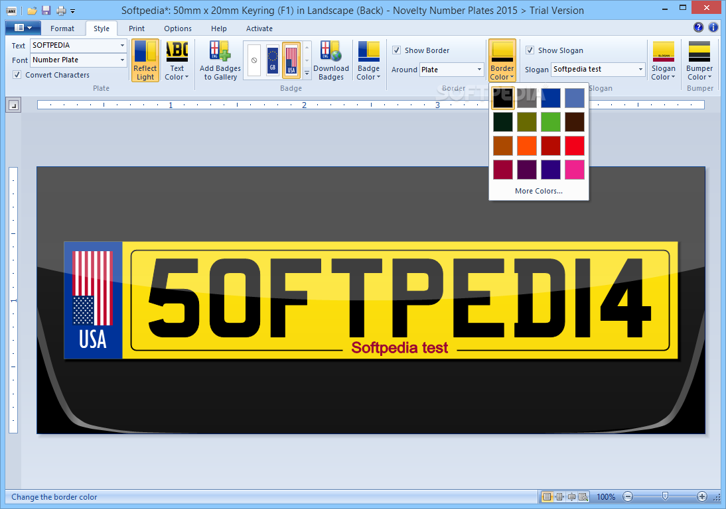Switch to the Format tab
Screen dimensions: 726x509
[62, 28]
